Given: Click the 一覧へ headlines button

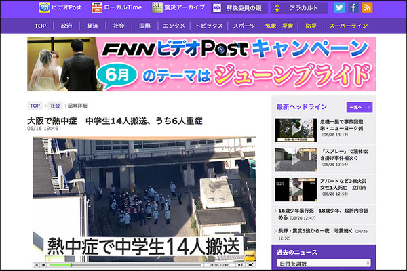Looking at the screenshot, I should pyautogui.click(x=360, y=107).
